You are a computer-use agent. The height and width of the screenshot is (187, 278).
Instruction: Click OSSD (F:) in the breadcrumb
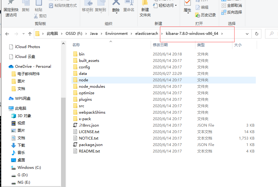pyautogui.click(x=74, y=34)
